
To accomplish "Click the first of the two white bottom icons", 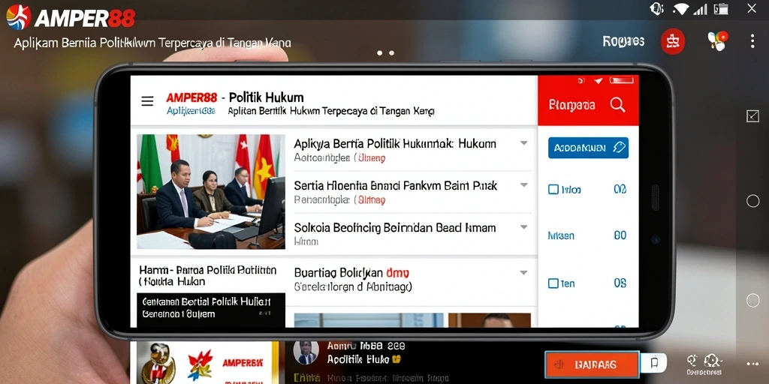I will coord(692,361).
